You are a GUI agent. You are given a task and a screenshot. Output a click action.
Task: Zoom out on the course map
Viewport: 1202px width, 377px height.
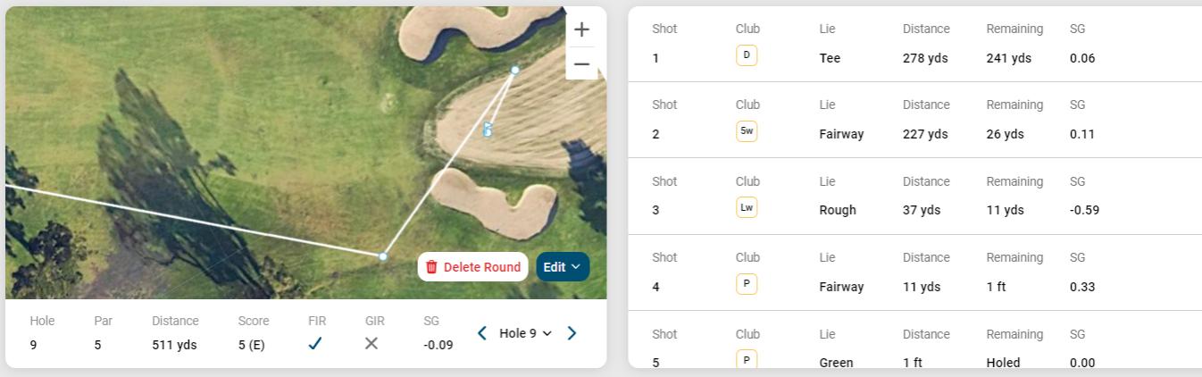(x=581, y=64)
